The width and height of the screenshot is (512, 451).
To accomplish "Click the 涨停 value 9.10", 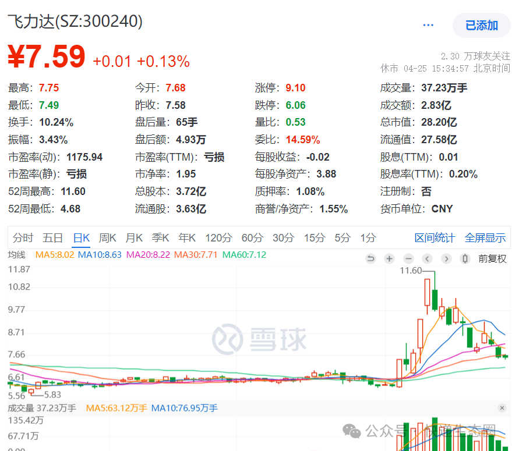I will 295,88.
